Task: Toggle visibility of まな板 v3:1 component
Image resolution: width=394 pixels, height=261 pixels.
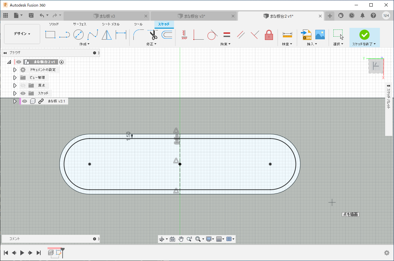Action: [x=25, y=101]
